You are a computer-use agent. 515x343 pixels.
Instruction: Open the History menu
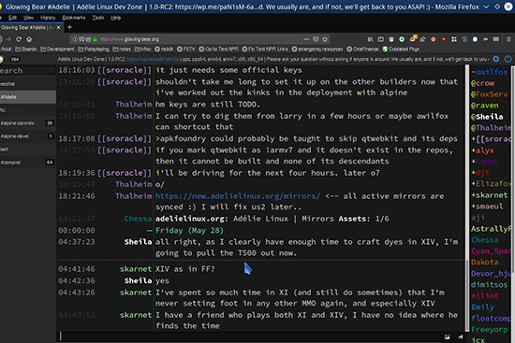[x=48, y=18]
